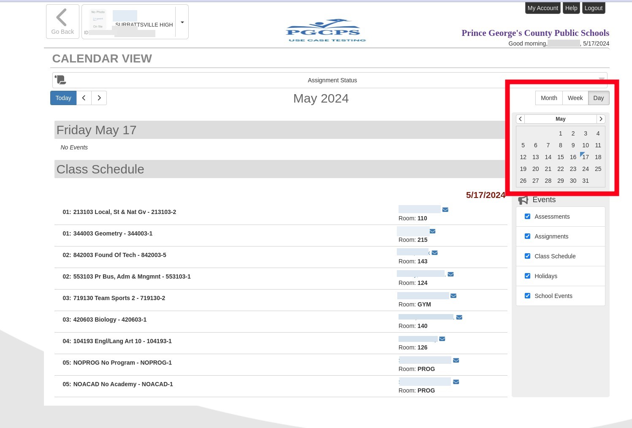Viewport: 632px width, 428px height.
Task: Click envelope icon for Team Sports 2
Action: 453,296
